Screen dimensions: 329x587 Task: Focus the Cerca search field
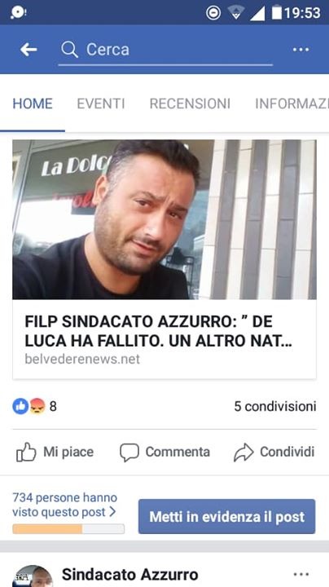(165, 51)
